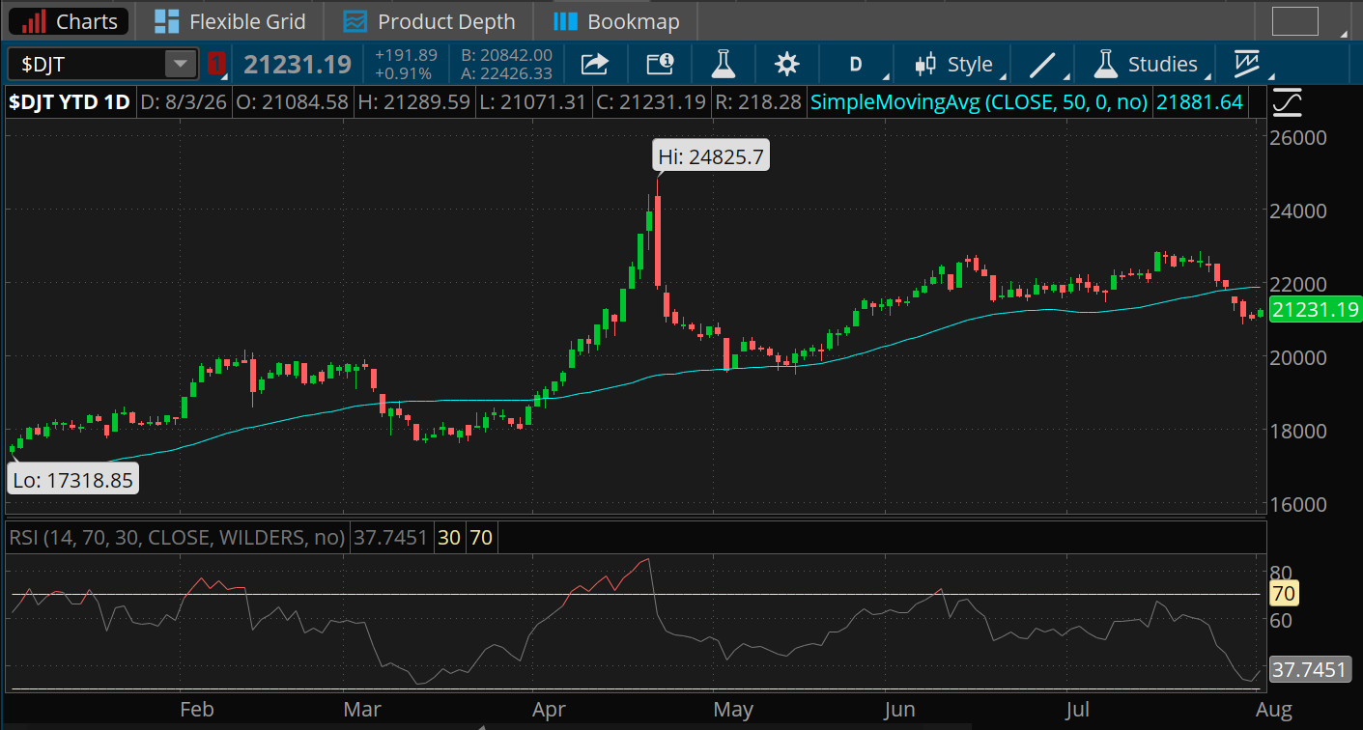Viewport: 1363px width, 730px height.
Task: Click the May label on time axis
Action: [734, 711]
